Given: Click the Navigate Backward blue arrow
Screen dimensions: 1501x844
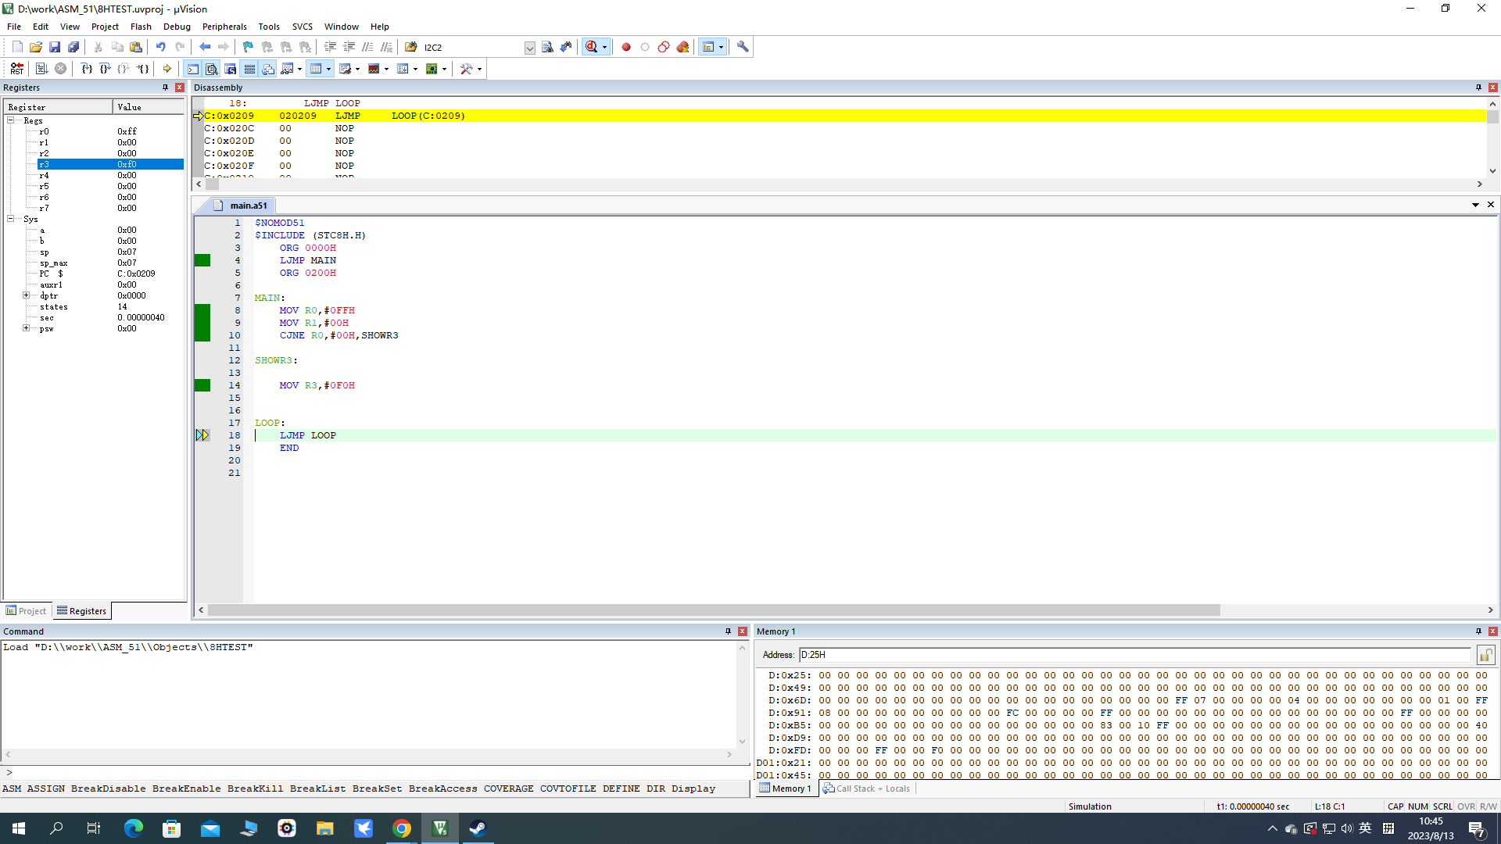Looking at the screenshot, I should pyautogui.click(x=205, y=47).
